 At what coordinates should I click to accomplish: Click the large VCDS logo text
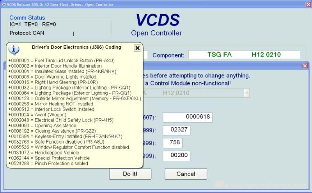(158, 20)
